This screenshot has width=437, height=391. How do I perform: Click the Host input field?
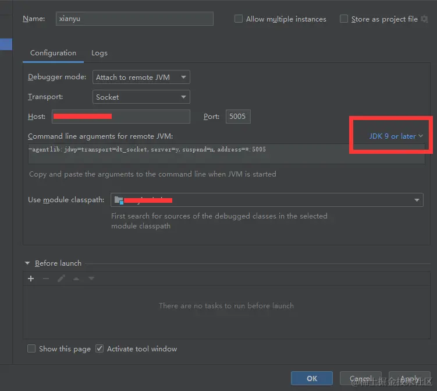(x=120, y=117)
